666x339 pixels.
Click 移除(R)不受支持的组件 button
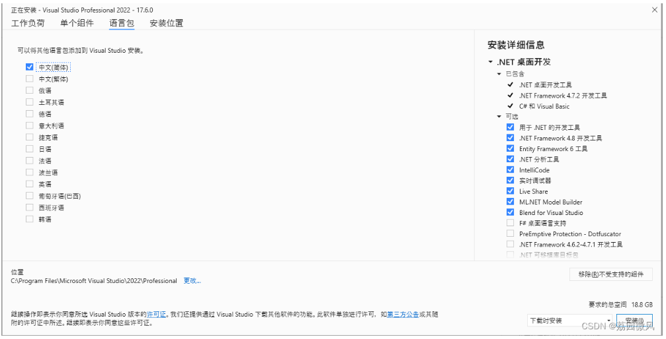click(611, 274)
